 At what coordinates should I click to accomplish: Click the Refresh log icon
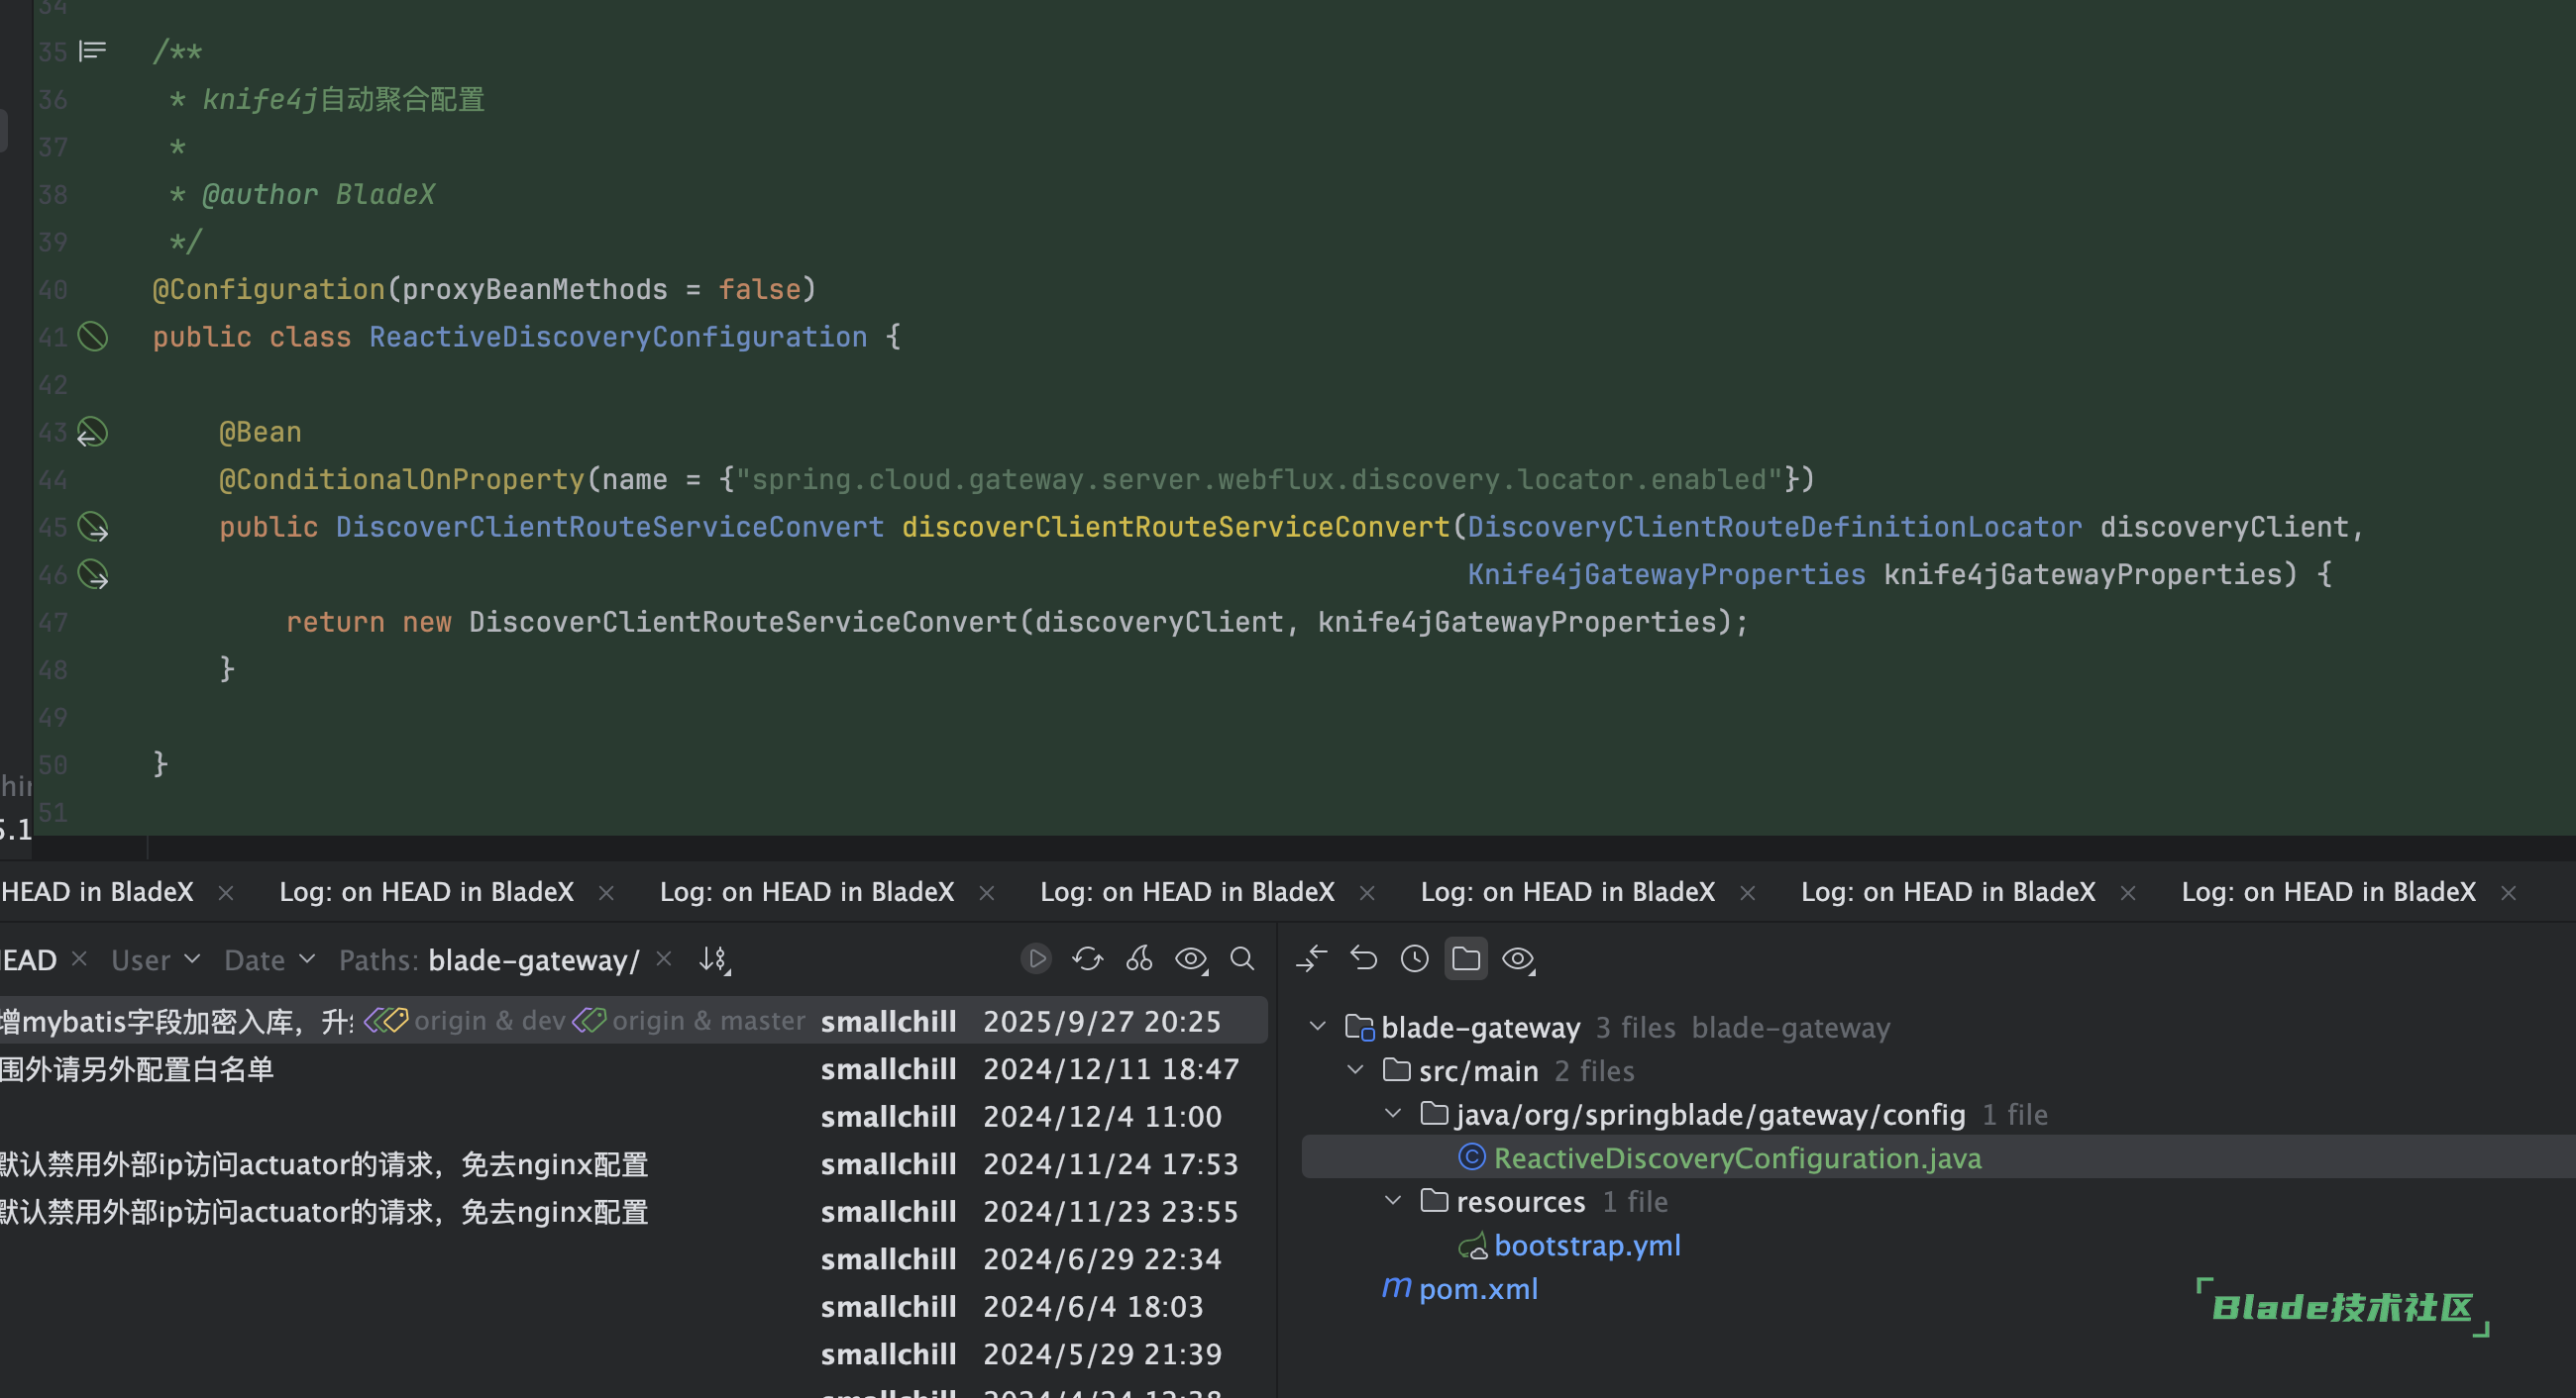point(1087,959)
